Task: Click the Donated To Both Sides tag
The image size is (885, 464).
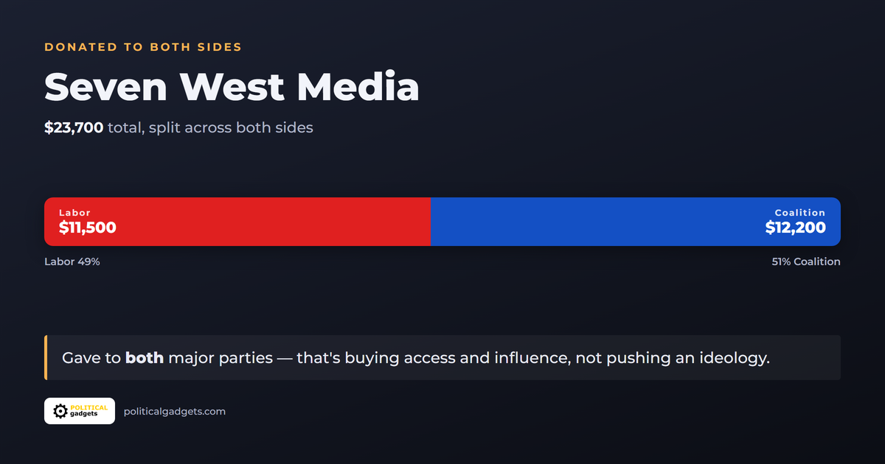Action: click(x=143, y=47)
